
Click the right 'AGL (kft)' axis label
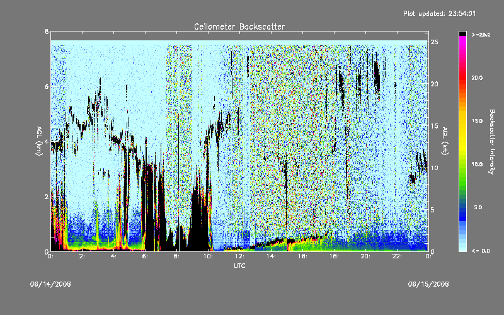coord(445,141)
